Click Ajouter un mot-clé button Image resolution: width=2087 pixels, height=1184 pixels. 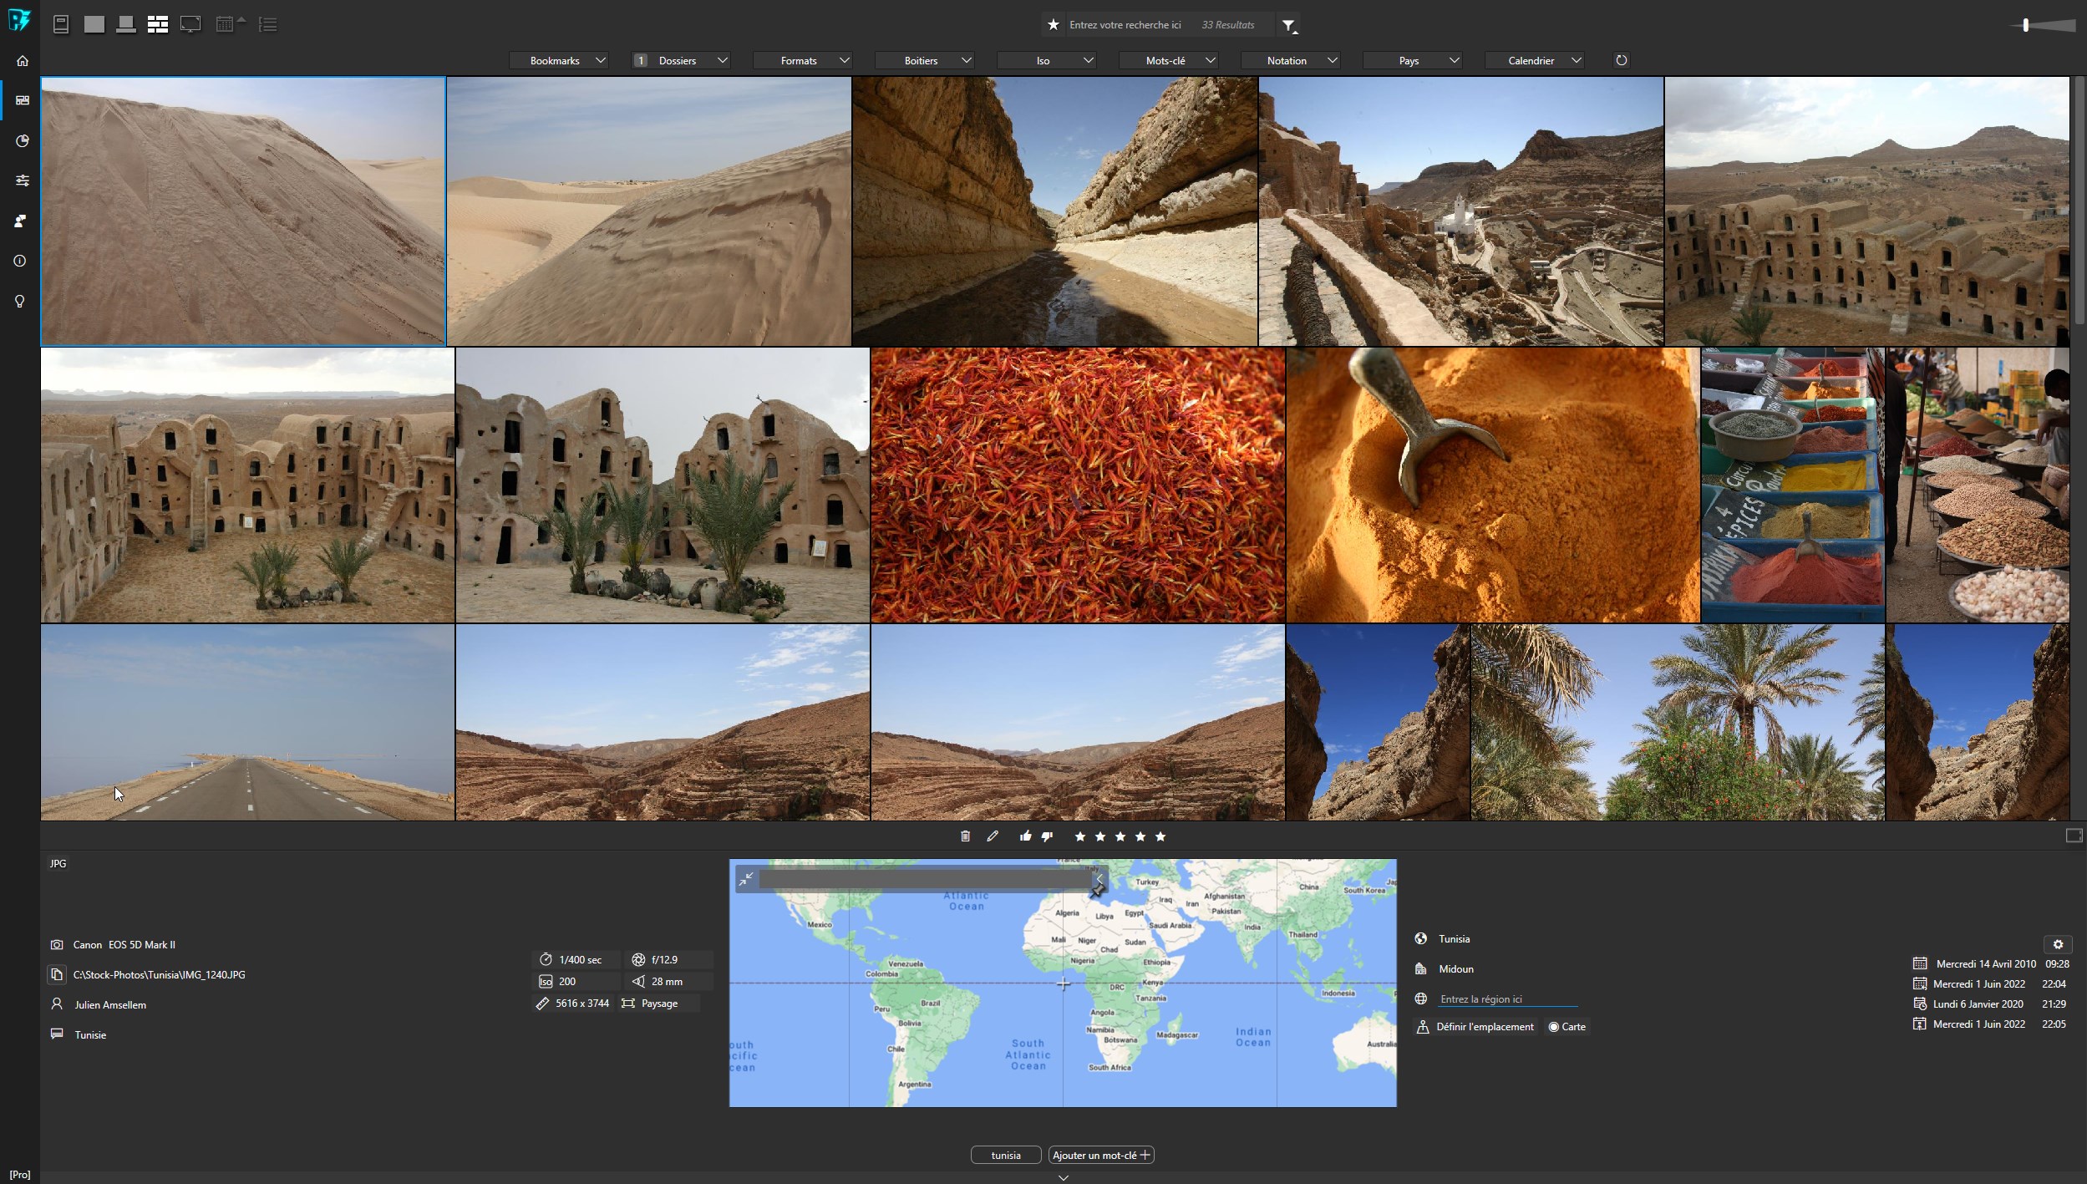coord(1101,1155)
